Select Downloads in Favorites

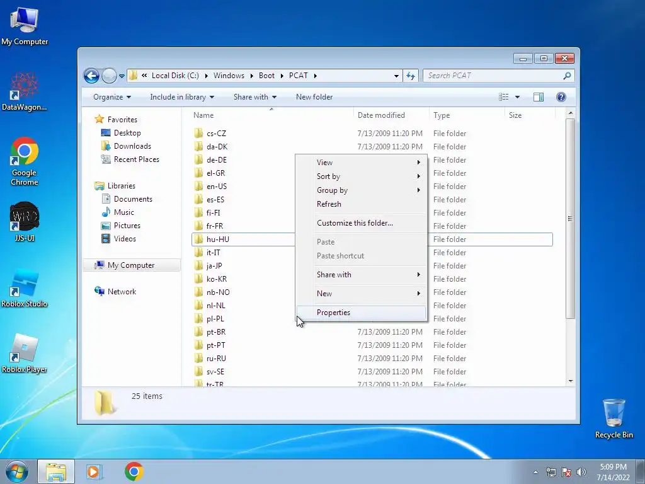pos(132,146)
